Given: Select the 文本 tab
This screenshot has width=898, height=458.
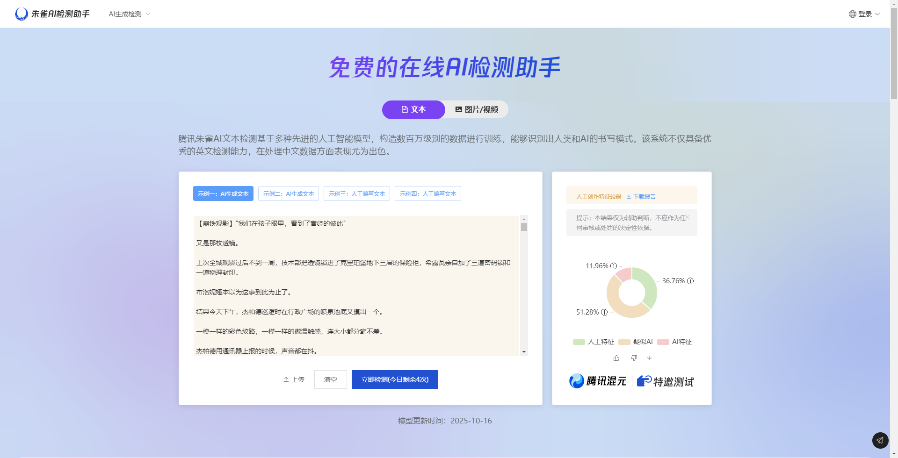Looking at the screenshot, I should point(413,110).
